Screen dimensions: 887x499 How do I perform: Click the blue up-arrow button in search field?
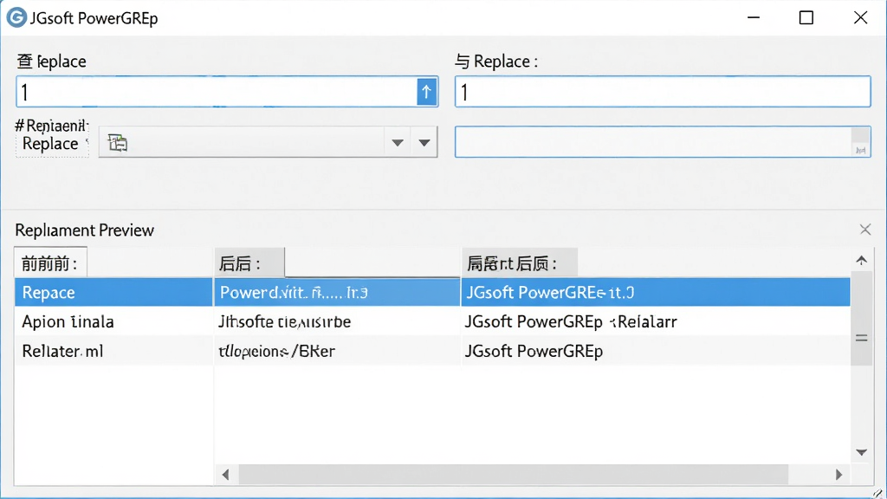click(x=426, y=92)
